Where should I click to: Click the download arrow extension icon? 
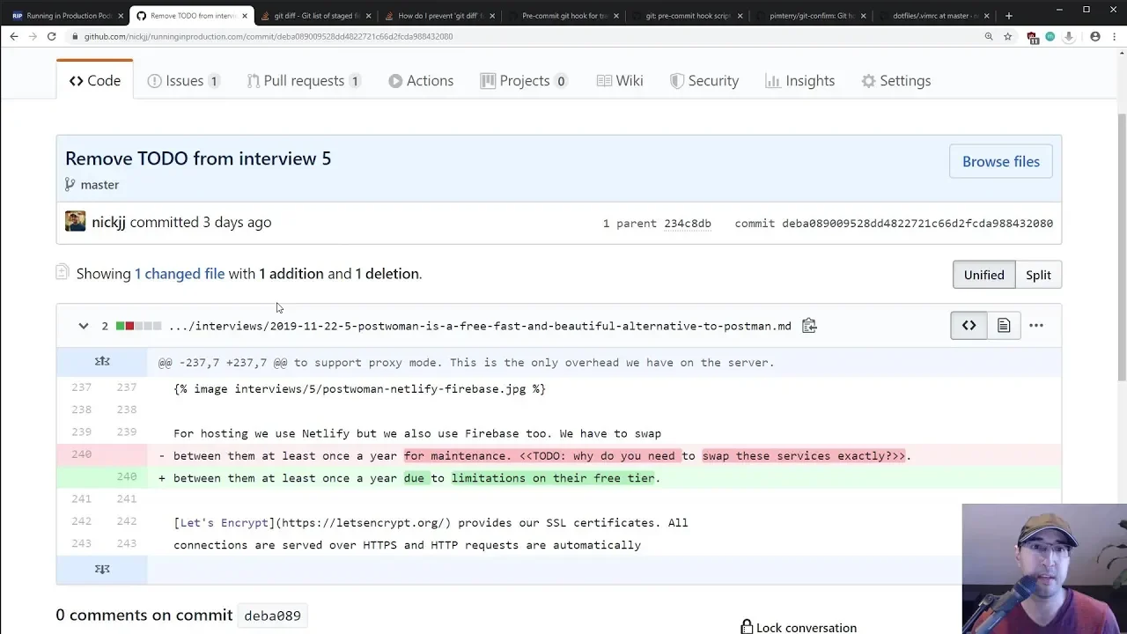coord(1068,36)
